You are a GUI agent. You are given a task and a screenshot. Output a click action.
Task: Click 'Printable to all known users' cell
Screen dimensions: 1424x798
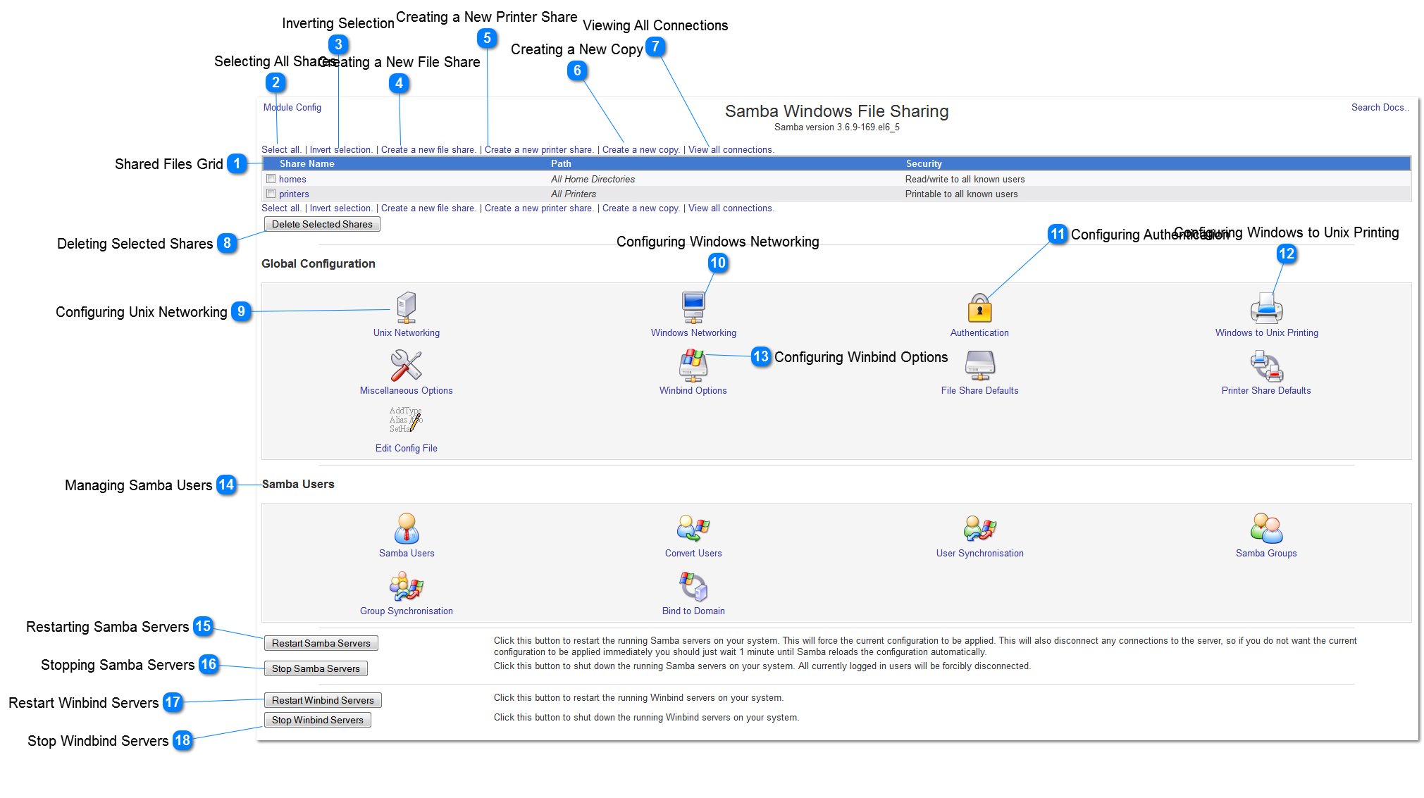tap(961, 194)
